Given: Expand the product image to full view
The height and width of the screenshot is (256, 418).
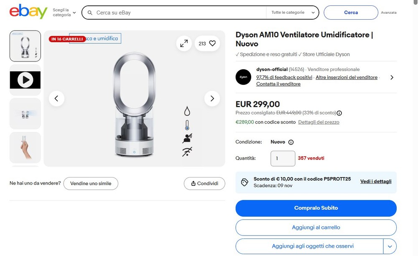Looking at the screenshot, I should [x=184, y=43].
